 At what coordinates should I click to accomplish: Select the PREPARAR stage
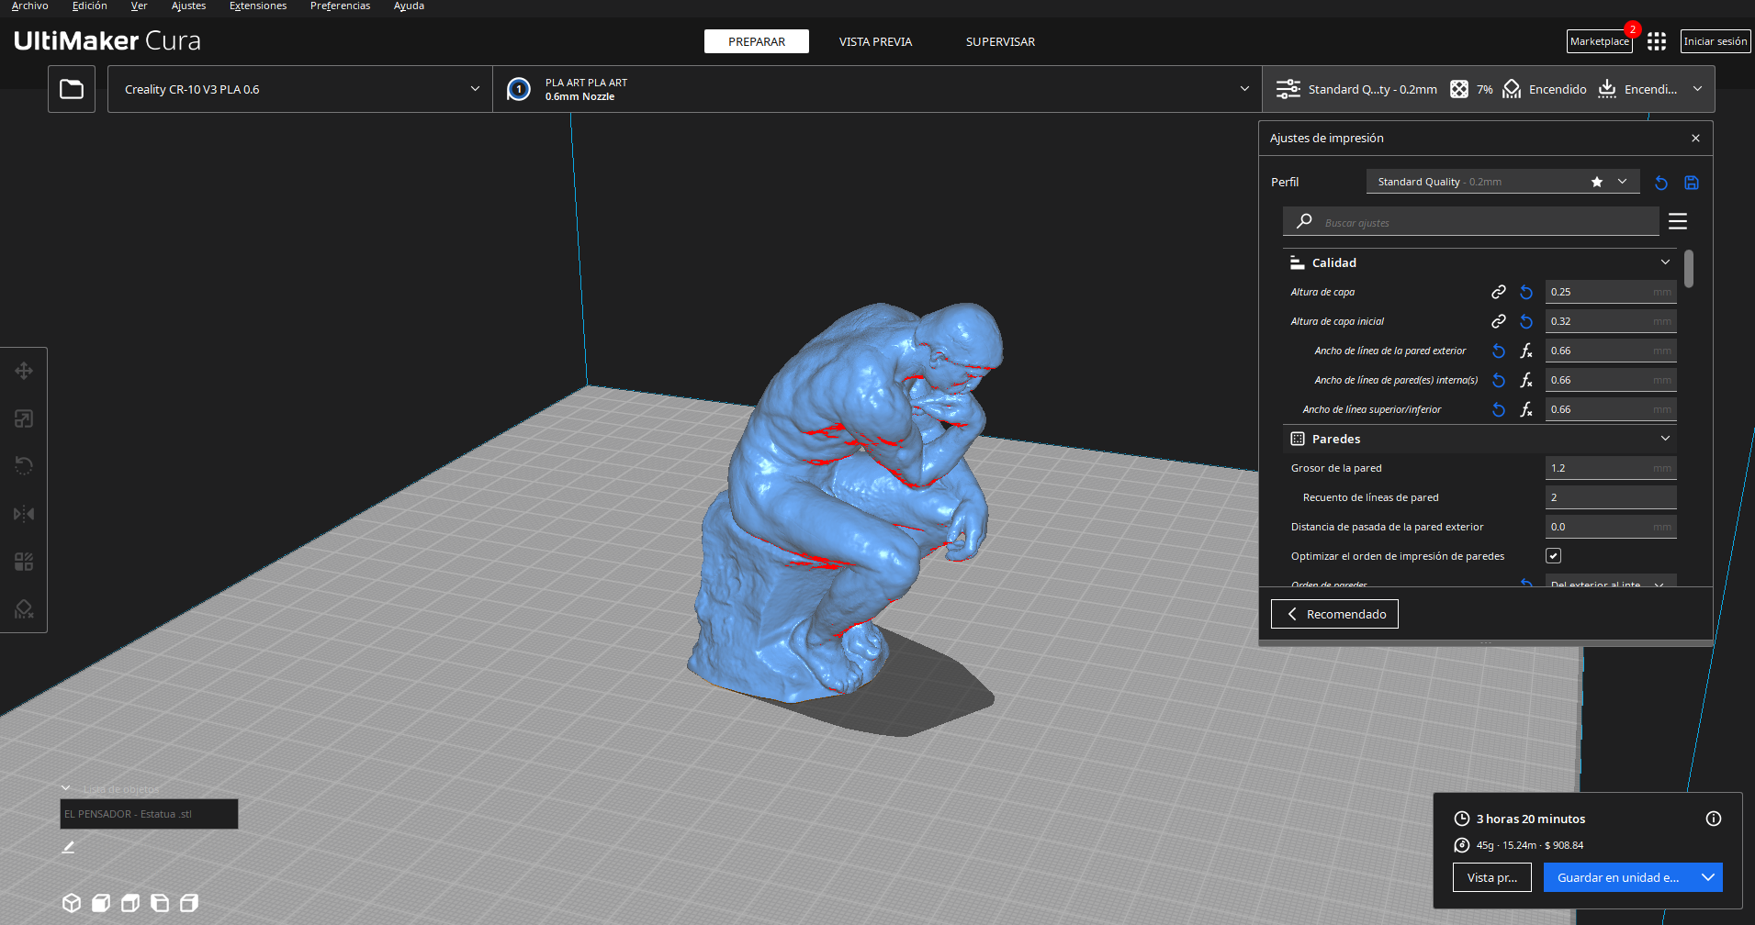[757, 41]
